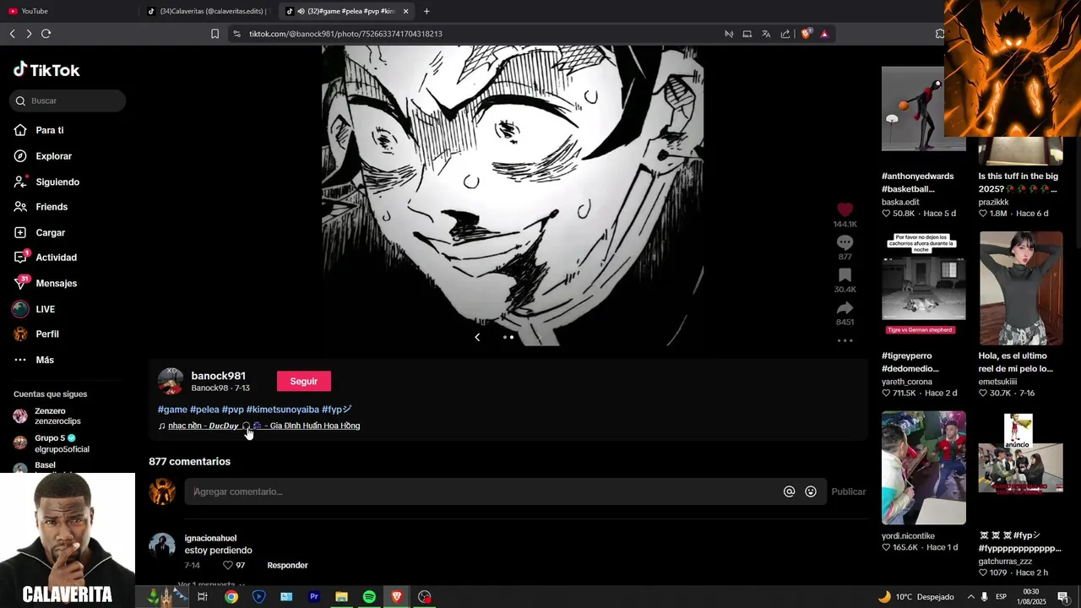The width and height of the screenshot is (1081, 608).
Task: Go to Explorar in the sidebar
Action: pos(54,156)
